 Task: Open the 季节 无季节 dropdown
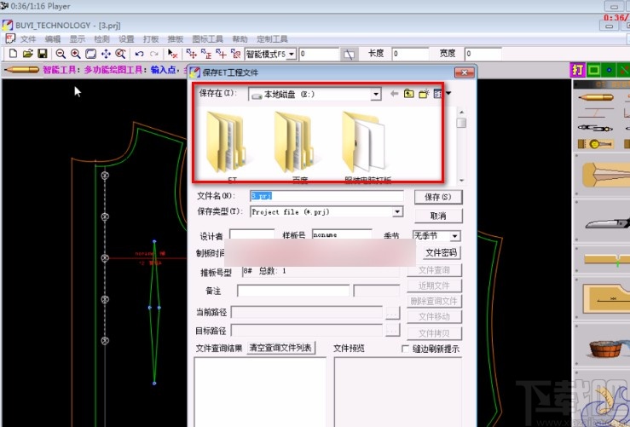[x=455, y=236]
